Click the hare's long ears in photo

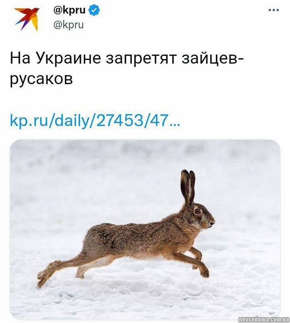tap(188, 186)
